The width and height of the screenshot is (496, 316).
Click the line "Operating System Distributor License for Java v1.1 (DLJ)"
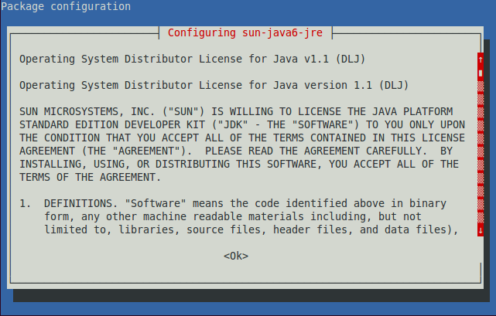point(193,59)
